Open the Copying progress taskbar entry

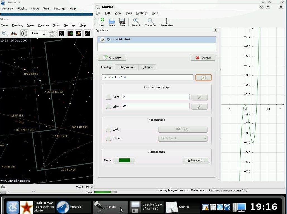pos(146,207)
